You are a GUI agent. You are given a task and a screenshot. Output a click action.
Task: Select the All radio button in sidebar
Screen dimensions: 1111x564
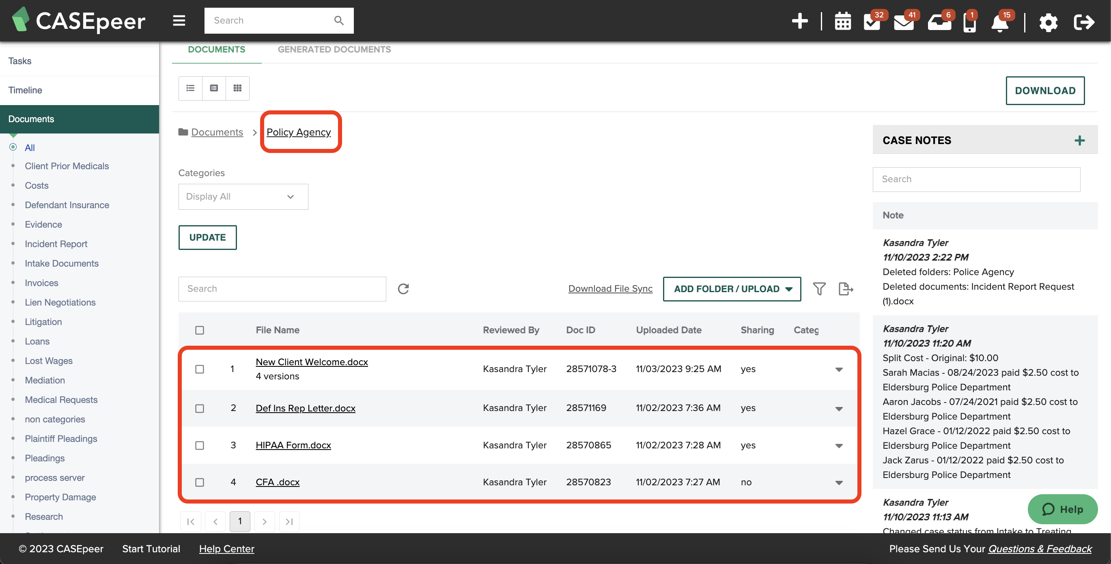point(13,147)
